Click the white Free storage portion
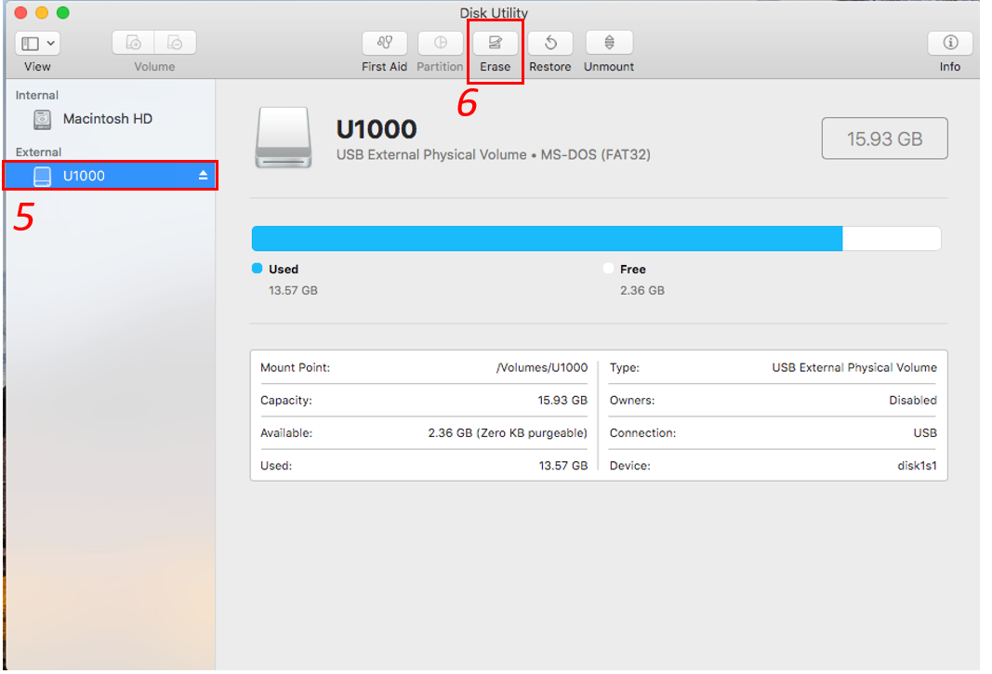 [x=892, y=239]
